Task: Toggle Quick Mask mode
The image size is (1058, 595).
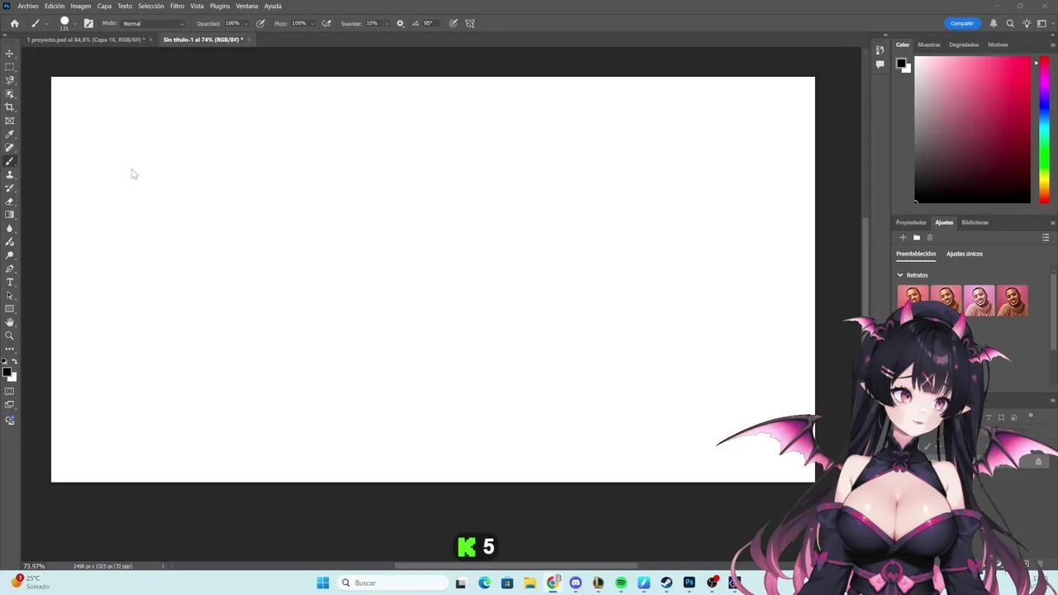Action: [10, 391]
